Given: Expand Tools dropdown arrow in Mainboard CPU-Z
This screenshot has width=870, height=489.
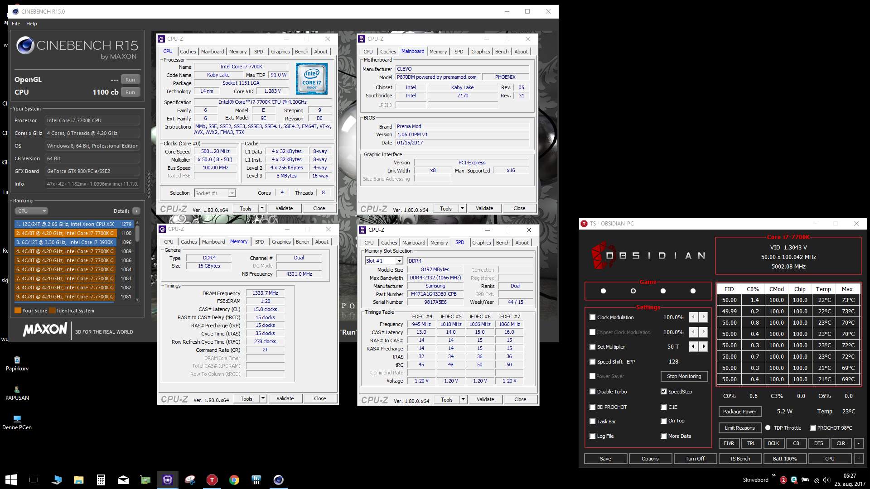Looking at the screenshot, I should coord(462,208).
